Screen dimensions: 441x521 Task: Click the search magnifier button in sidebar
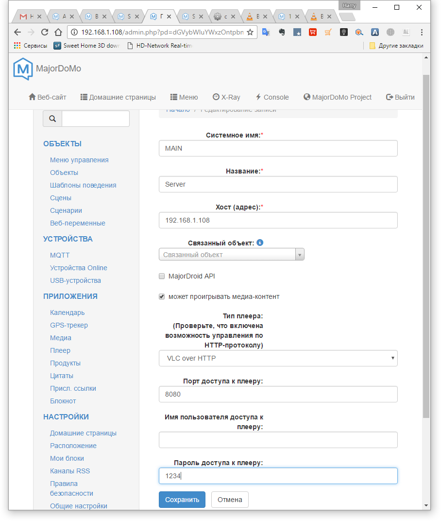tap(52, 119)
